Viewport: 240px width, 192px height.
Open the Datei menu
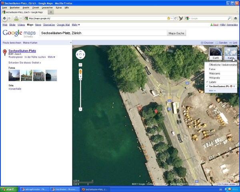tap(4, 8)
